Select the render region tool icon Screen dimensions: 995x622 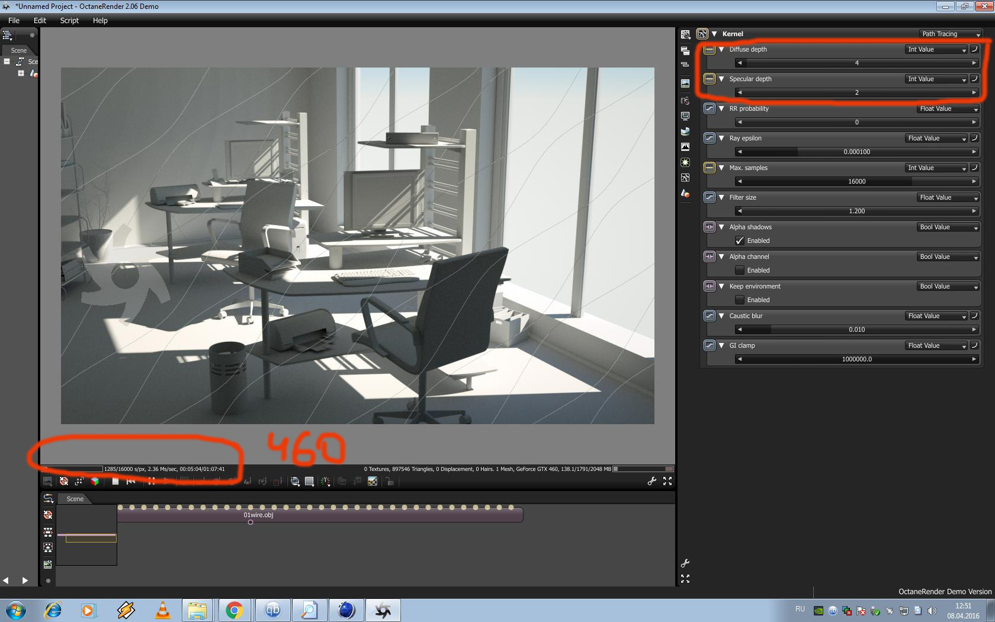tap(309, 481)
